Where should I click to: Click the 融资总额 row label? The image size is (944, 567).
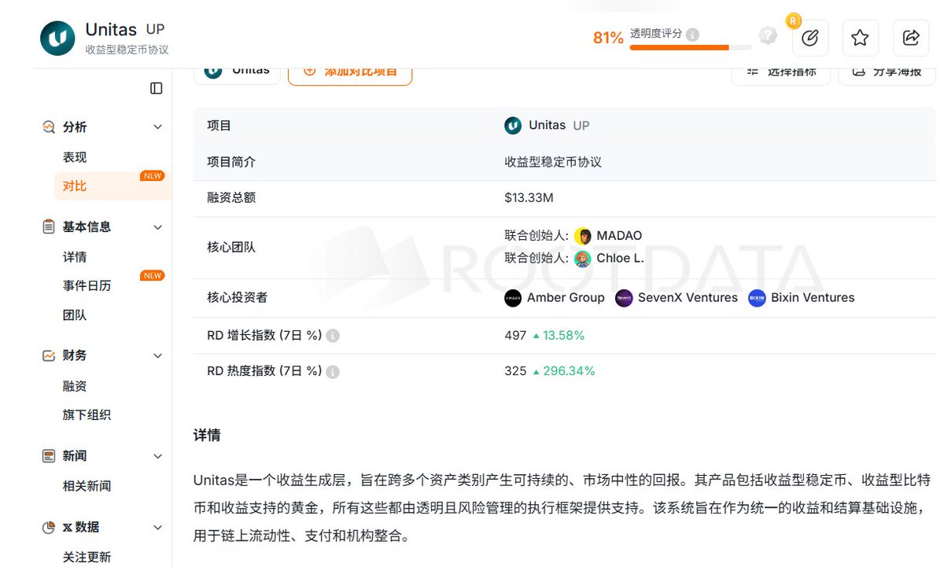click(231, 198)
